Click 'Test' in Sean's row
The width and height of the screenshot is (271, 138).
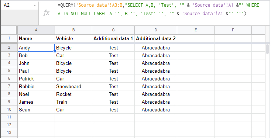click(x=113, y=110)
